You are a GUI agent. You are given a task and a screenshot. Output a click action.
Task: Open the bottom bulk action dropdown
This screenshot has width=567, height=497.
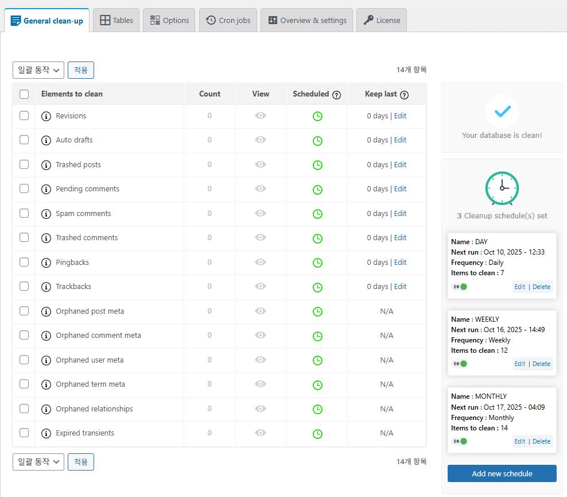[x=38, y=462]
